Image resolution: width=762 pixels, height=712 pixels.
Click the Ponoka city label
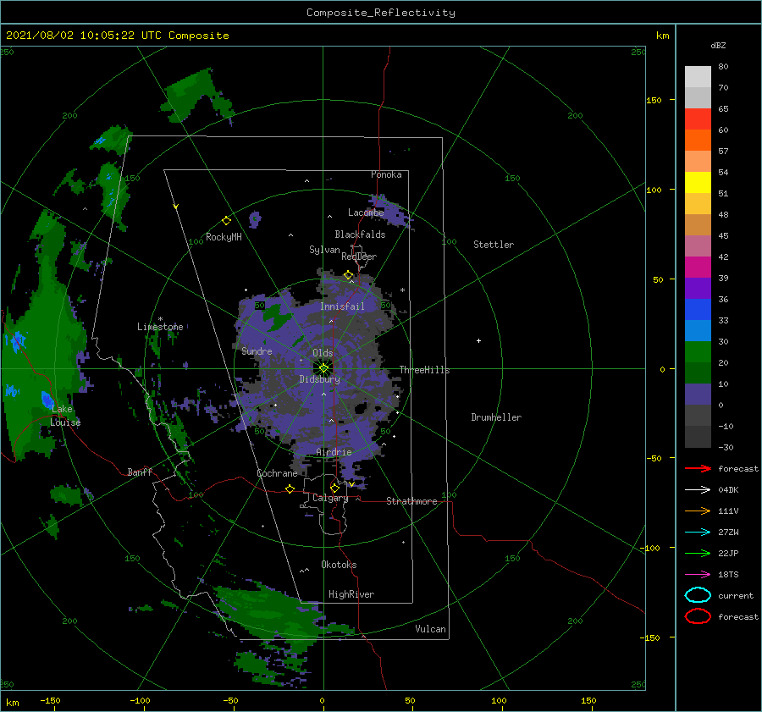[386, 174]
